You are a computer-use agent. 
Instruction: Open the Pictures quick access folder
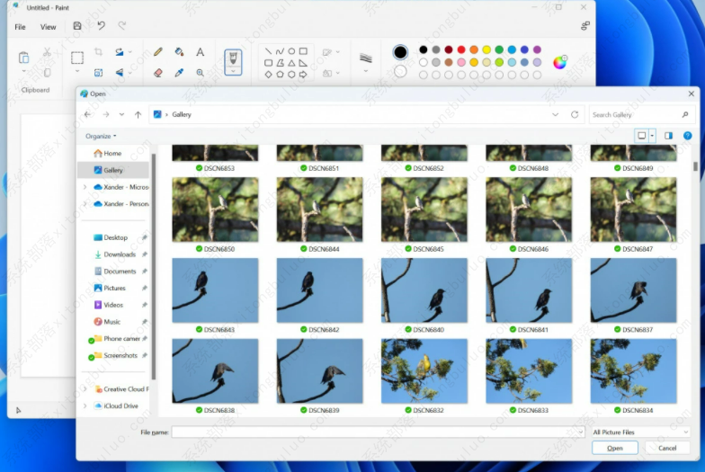(115, 288)
